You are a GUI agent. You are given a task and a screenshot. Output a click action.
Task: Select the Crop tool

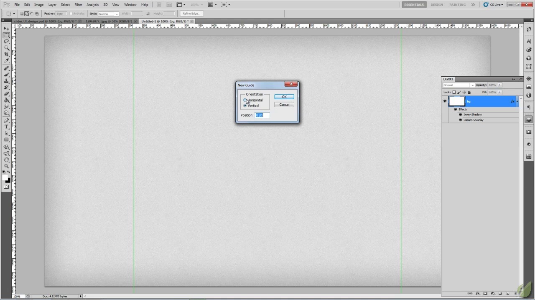tap(6, 55)
